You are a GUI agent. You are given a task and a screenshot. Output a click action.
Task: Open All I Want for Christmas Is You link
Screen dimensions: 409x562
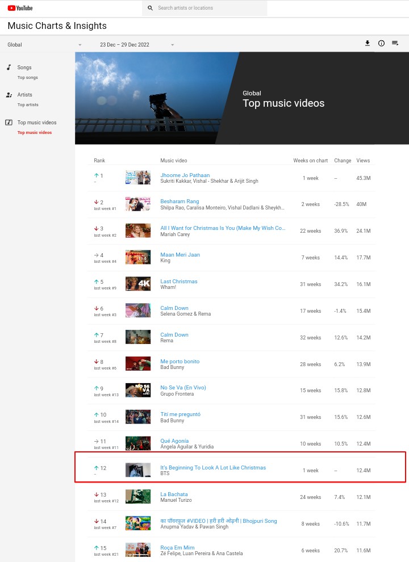[x=223, y=228]
